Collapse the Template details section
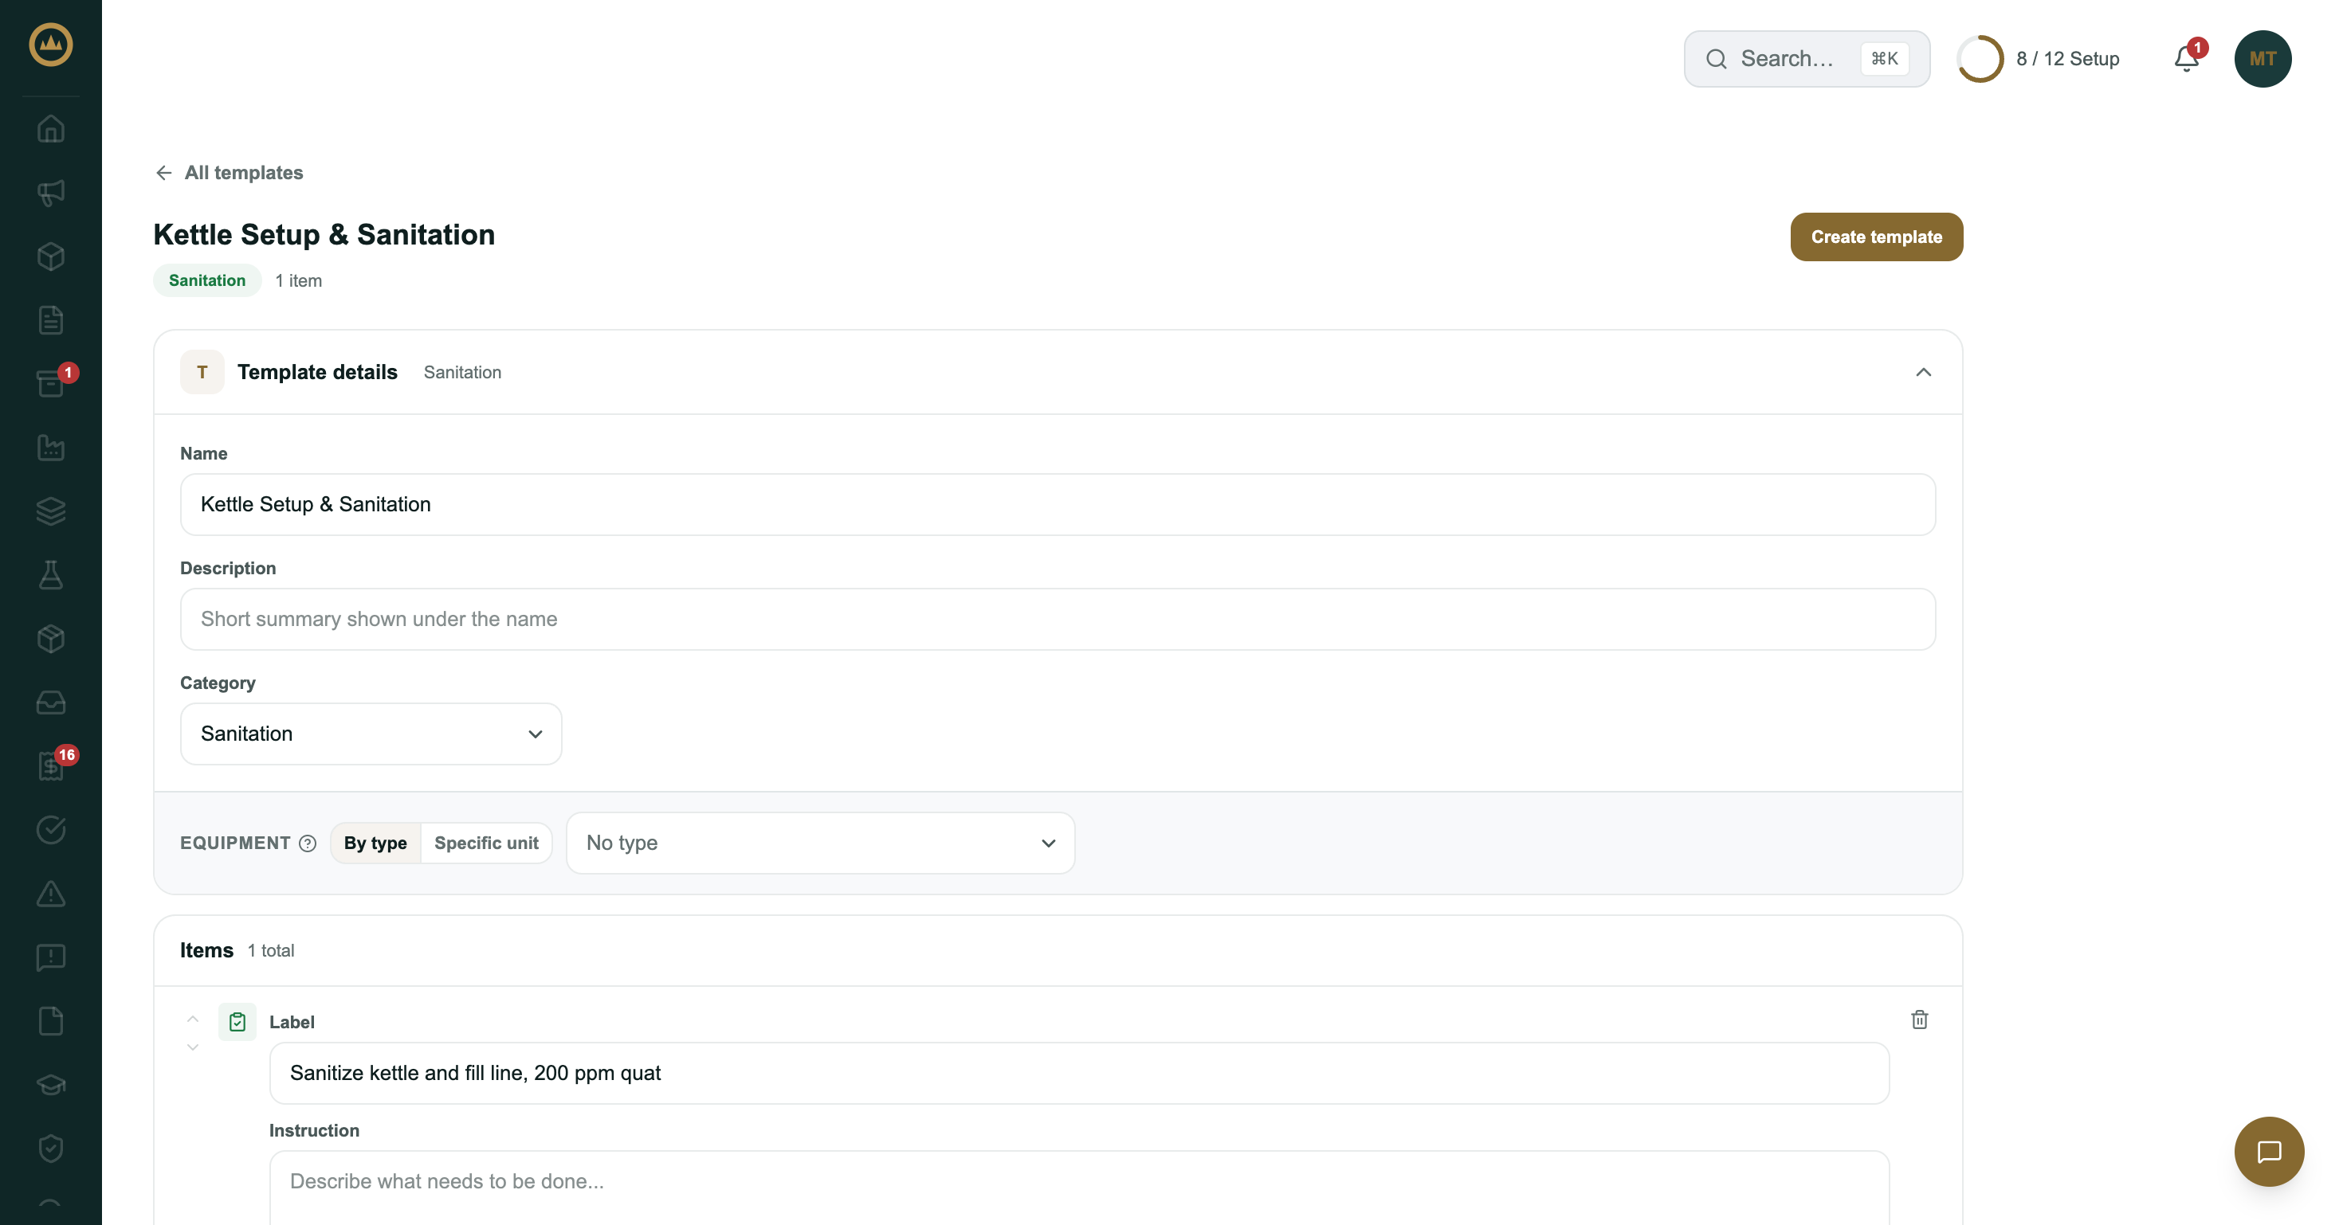This screenshot has height=1225, width=2343. (1923, 372)
